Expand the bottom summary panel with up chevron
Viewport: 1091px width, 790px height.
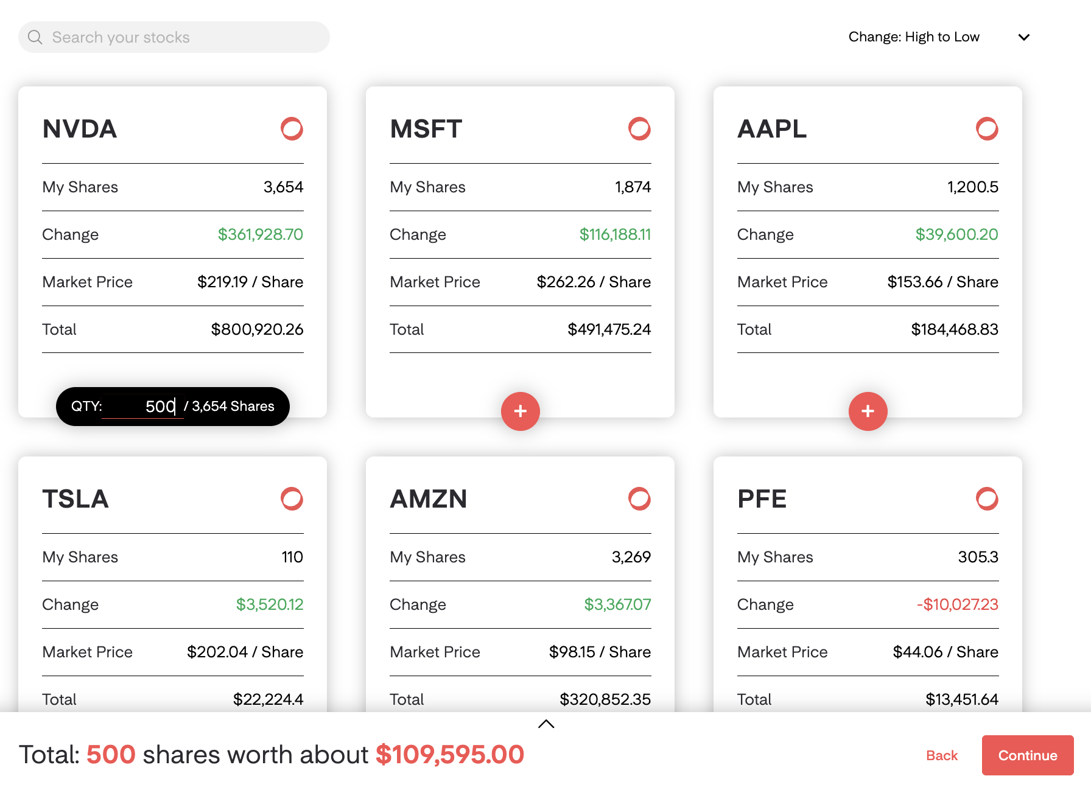pos(546,724)
